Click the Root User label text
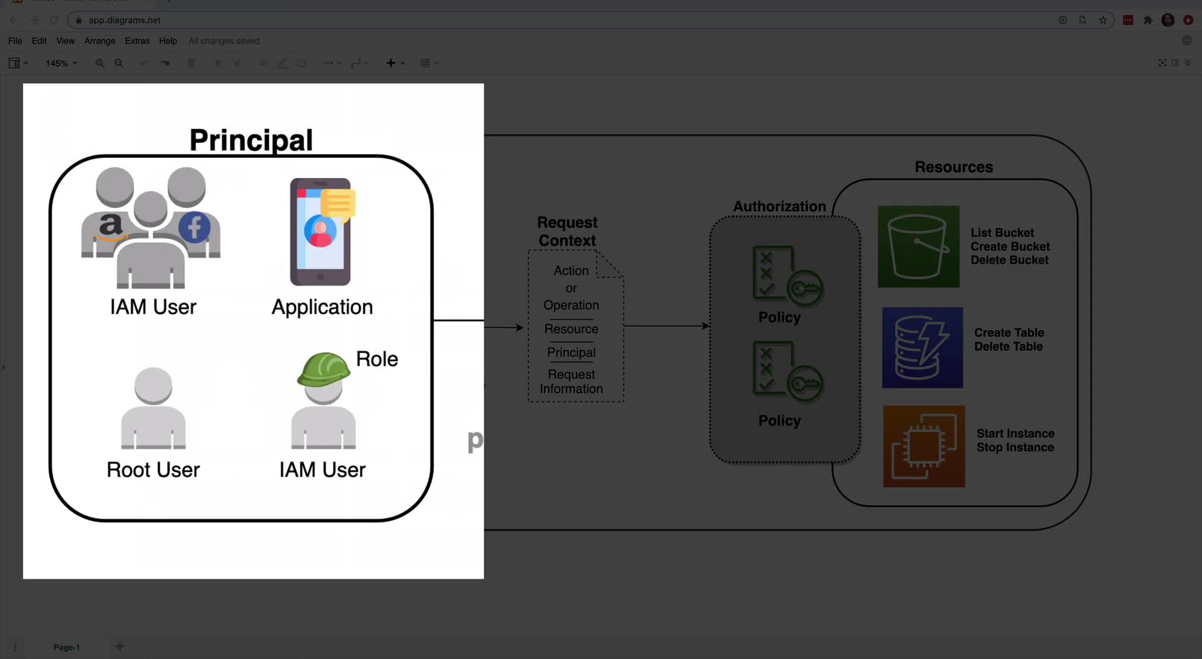This screenshot has height=659, width=1202. (x=153, y=470)
